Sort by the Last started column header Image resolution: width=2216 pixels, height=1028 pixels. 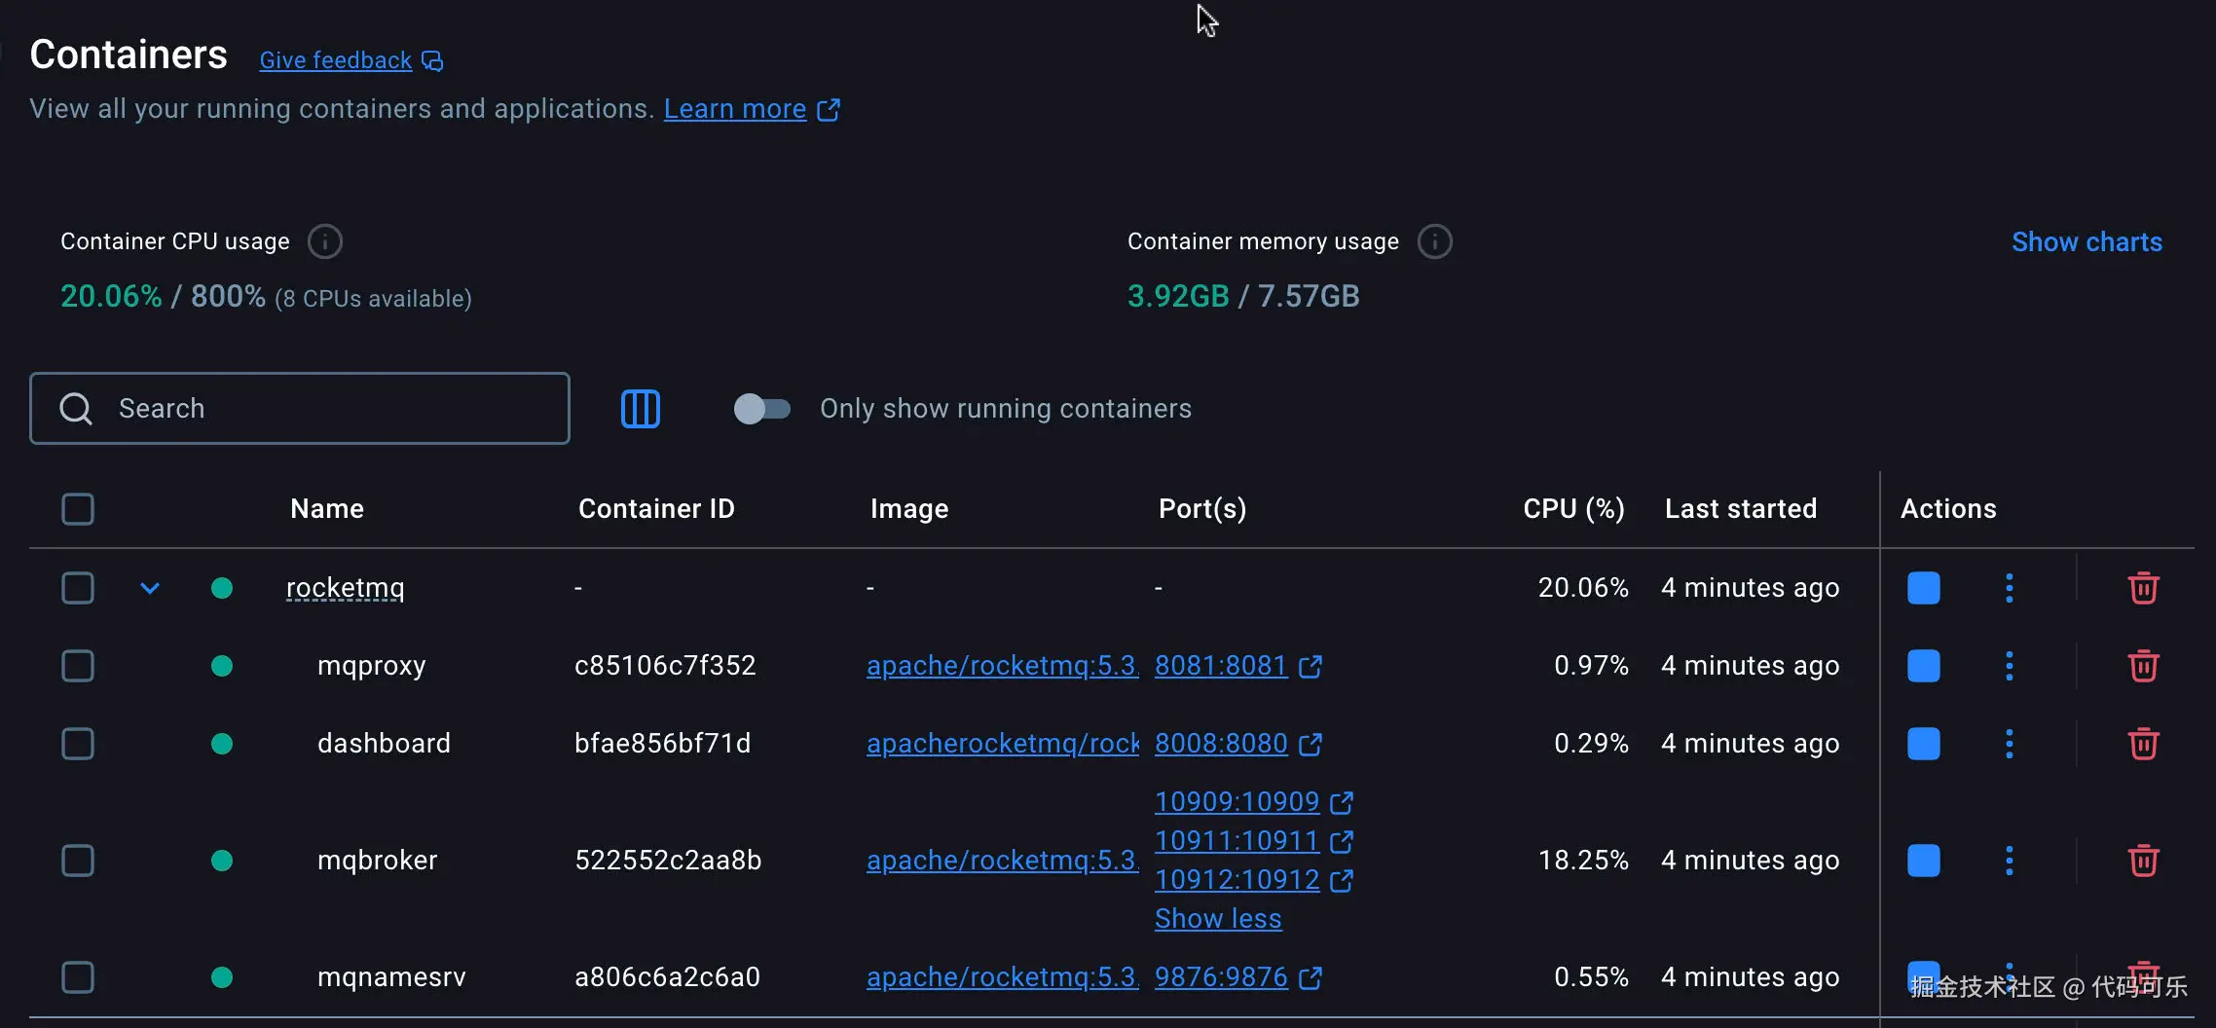coord(1741,509)
